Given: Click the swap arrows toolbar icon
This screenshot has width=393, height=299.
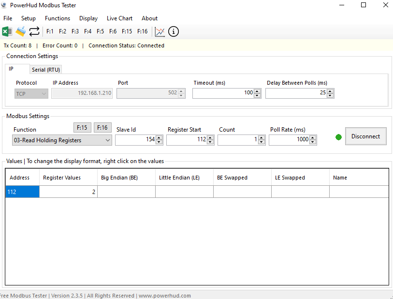Looking at the screenshot, I should click(x=34, y=31).
